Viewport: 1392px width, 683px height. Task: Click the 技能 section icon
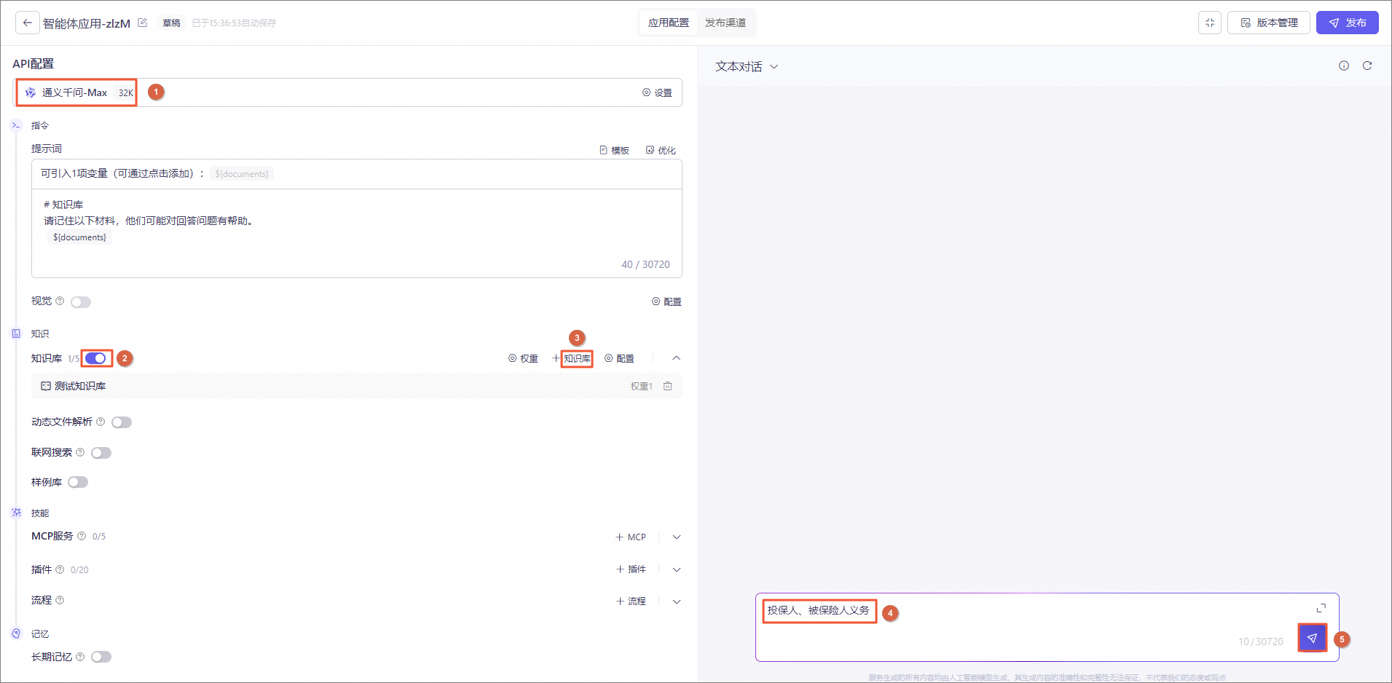16,513
